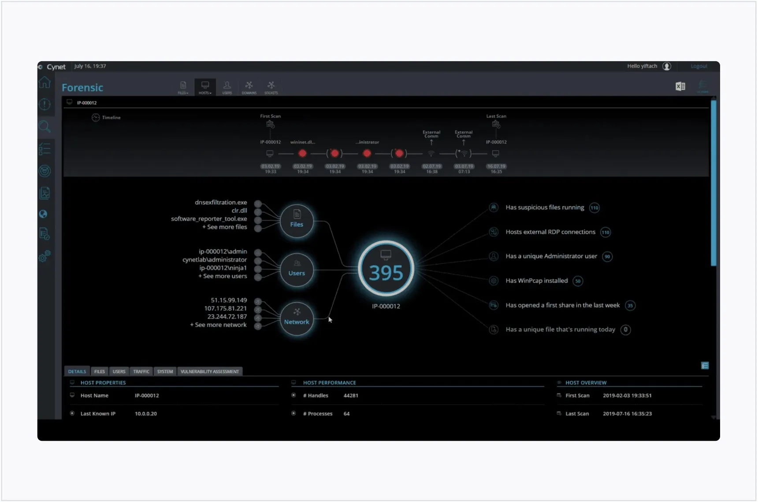Open the alerts exclamation icon in sidebar

45,104
